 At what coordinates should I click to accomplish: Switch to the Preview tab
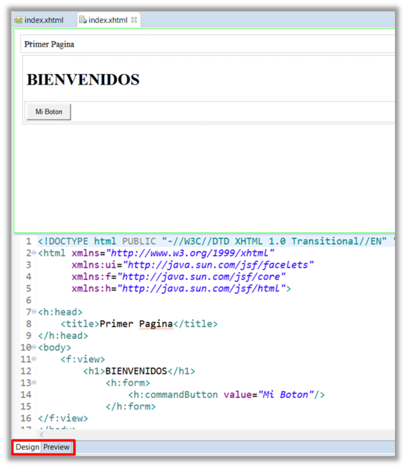[57, 447]
